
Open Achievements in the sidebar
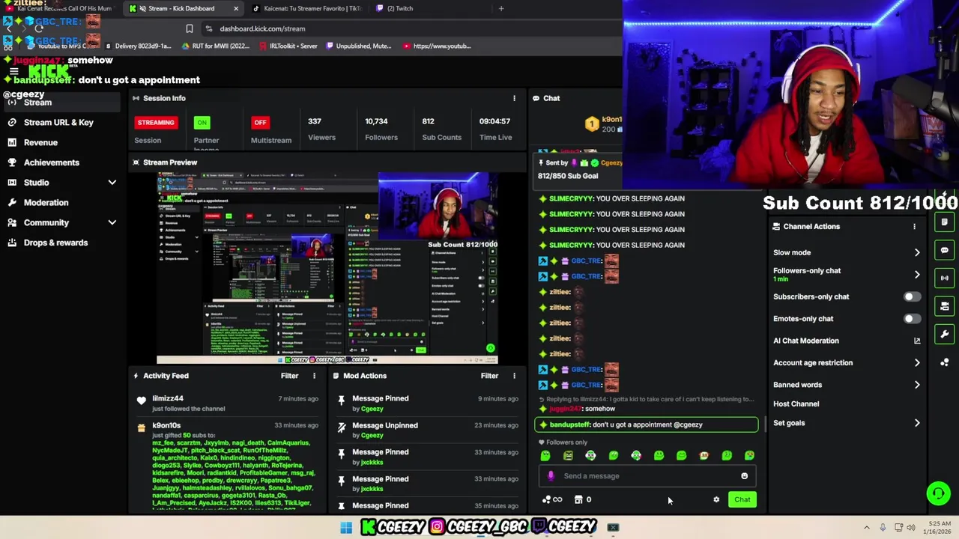click(x=51, y=162)
